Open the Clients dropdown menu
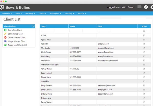Screen dimensions: 153x106 point(43,13)
